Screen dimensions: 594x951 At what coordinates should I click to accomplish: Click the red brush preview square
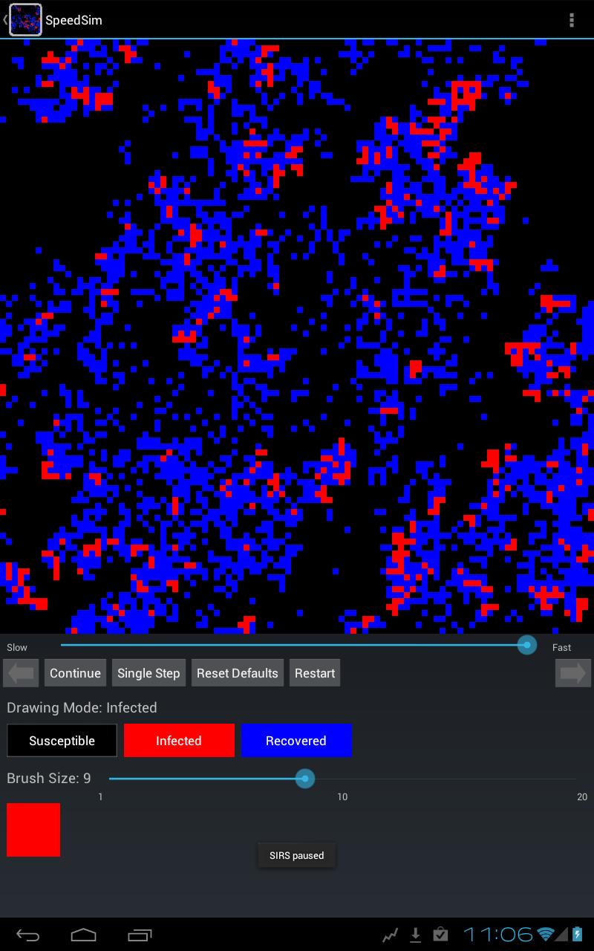pos(33,830)
